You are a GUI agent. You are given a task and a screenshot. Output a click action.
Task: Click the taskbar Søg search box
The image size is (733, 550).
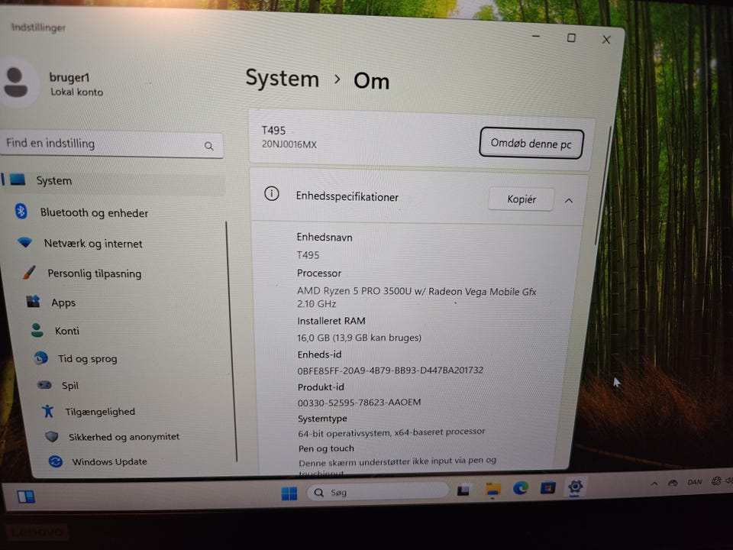[377, 491]
